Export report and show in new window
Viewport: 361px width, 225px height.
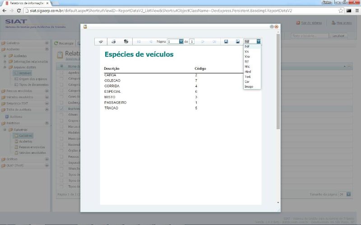238,41
